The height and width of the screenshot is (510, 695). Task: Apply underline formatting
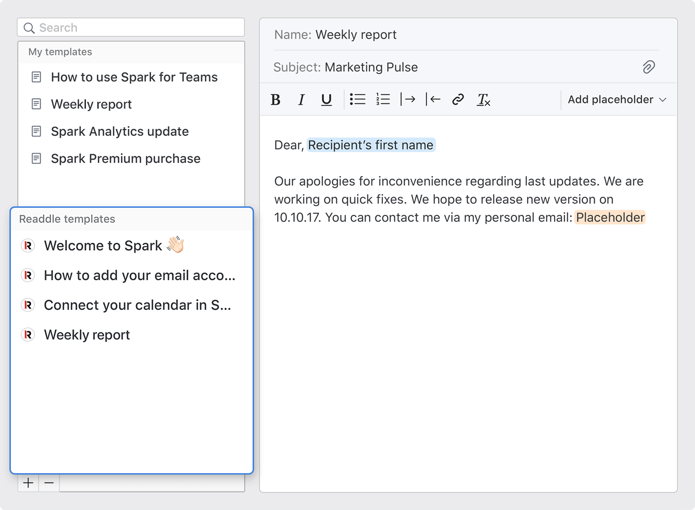pyautogui.click(x=326, y=100)
